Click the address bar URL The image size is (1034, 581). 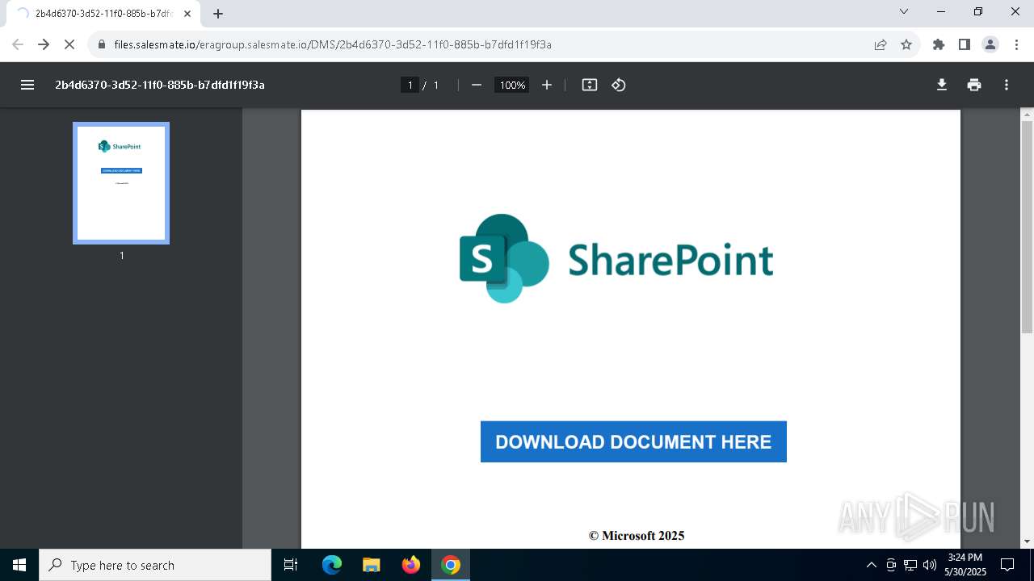pyautogui.click(x=333, y=44)
